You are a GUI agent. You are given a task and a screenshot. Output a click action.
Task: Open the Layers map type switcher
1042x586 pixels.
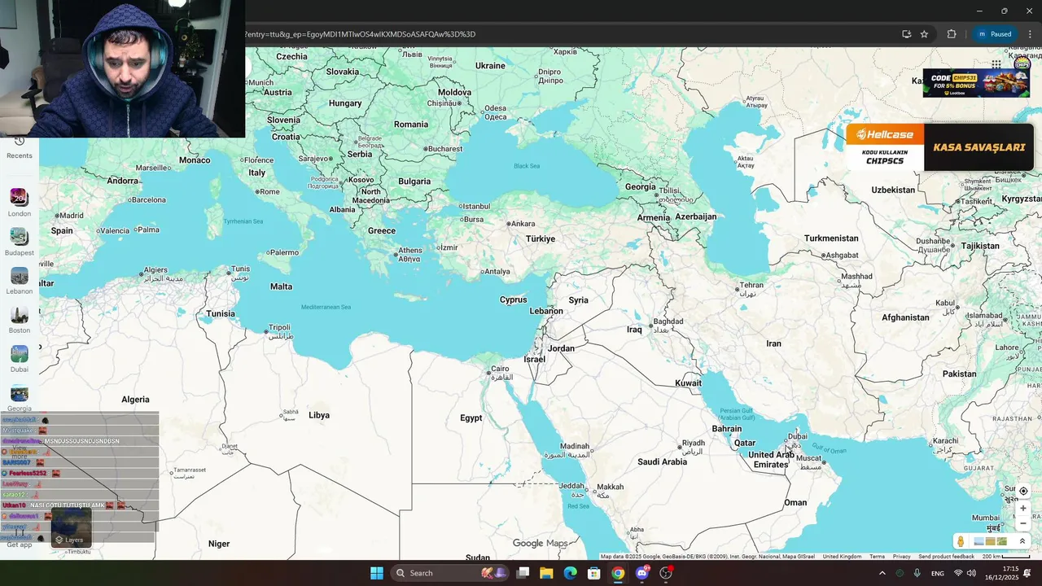pos(71,527)
